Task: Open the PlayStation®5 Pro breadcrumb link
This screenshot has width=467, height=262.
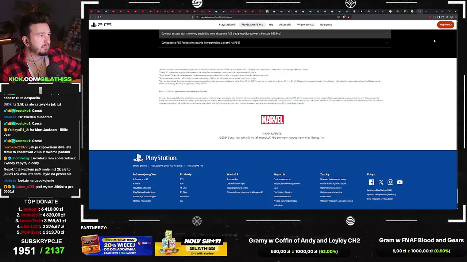Action: point(195,166)
